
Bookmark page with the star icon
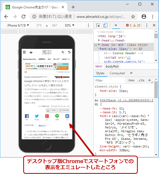133,17
